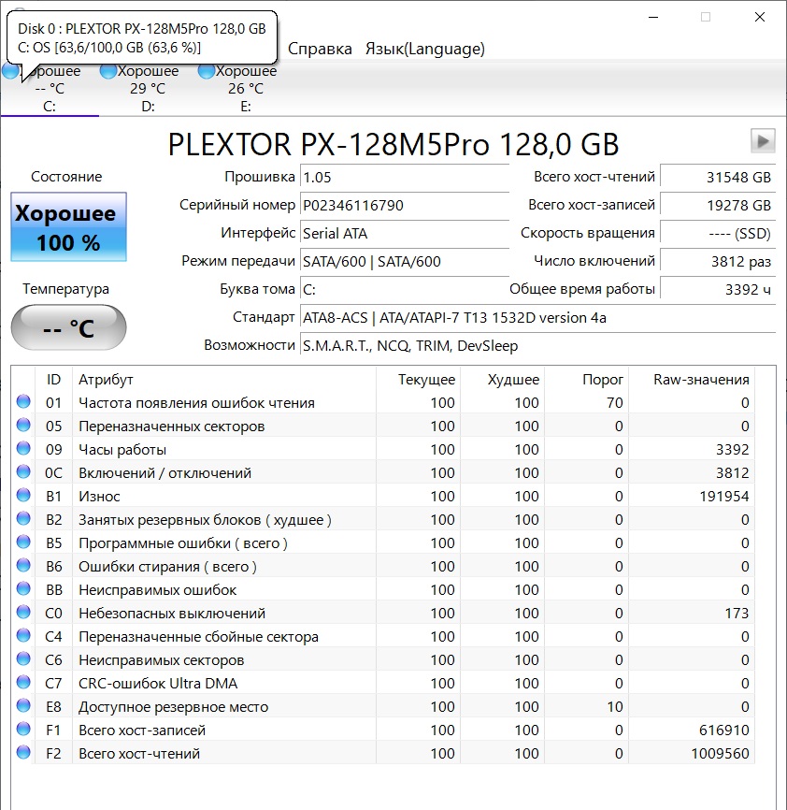
Task: Click raw value 1009560
Action: click(720, 754)
